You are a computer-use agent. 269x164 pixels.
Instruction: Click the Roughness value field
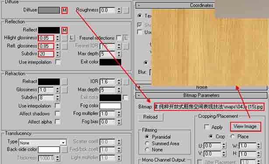[x=108, y=10]
